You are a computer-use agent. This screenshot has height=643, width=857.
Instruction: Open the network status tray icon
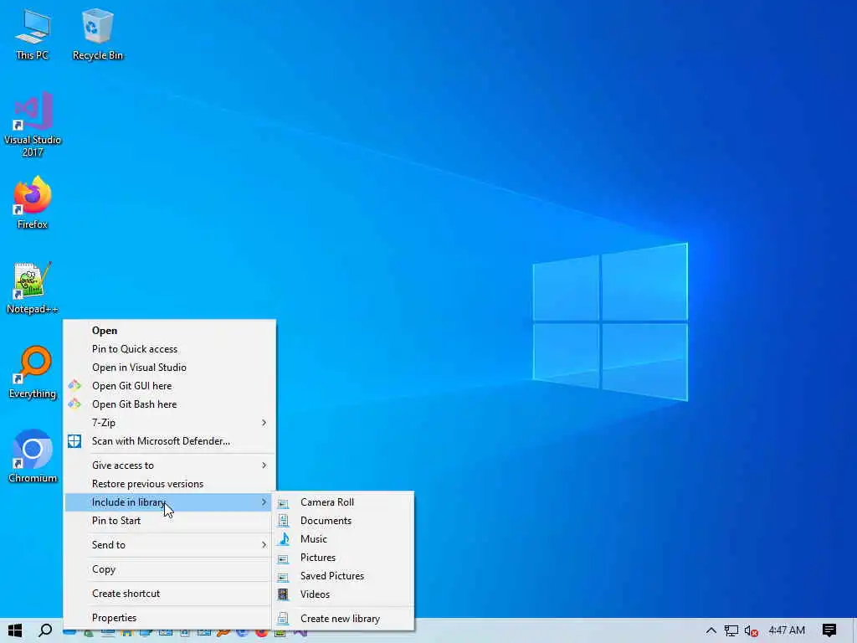point(731,630)
